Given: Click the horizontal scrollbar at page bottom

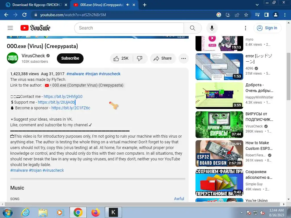Looking at the screenshot, I should coord(142,204).
